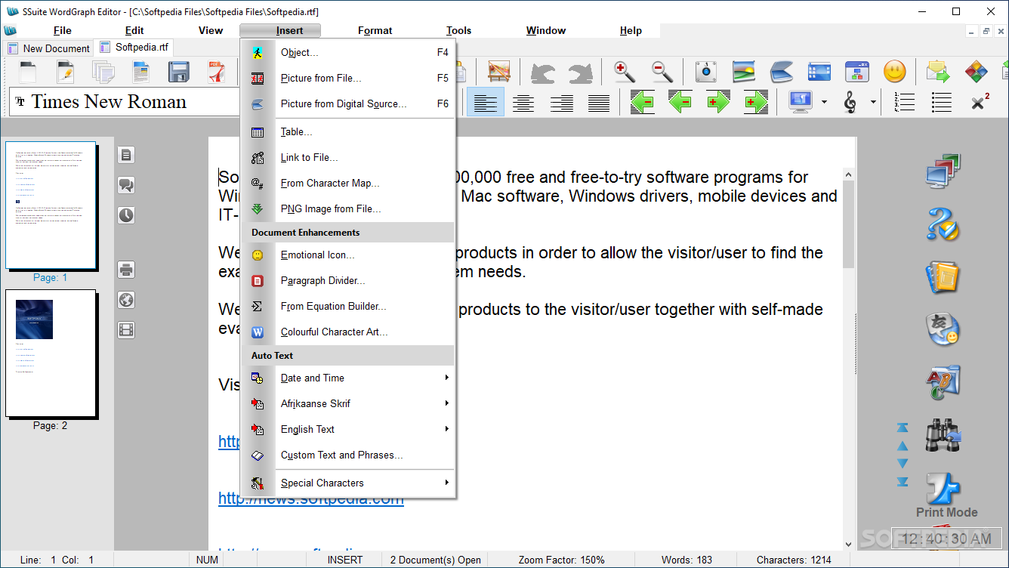Click the new blank document icon
Viewport: 1009px width, 568px height.
coord(28,72)
